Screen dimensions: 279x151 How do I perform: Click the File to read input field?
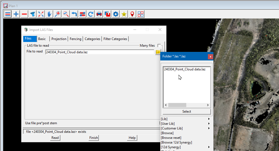coord(100,52)
